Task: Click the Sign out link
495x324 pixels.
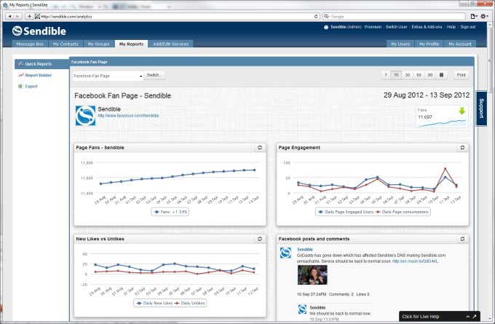Action: point(468,27)
